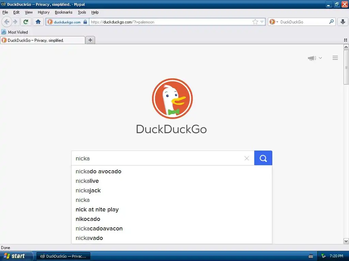Viewport: 349px width, 261px height.
Task: Open the tab groups grid icon
Action: (x=346, y=40)
